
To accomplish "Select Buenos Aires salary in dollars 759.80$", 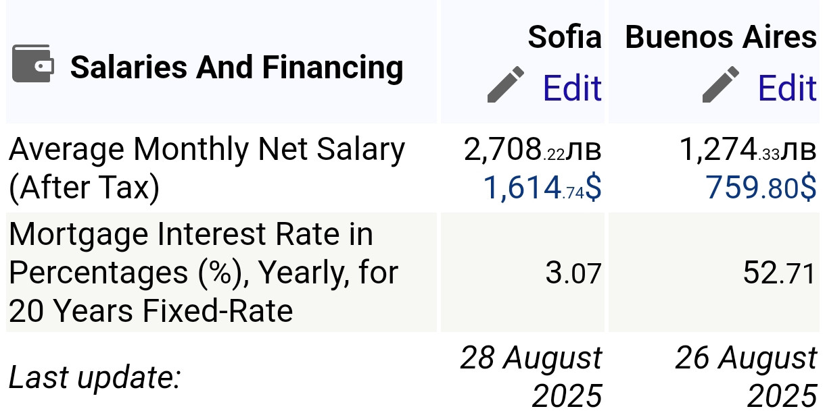I will tap(761, 188).
